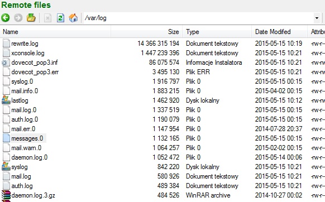325x202 pixels.
Task: Select the mail.warn.0 file icon
Action: tap(6, 148)
